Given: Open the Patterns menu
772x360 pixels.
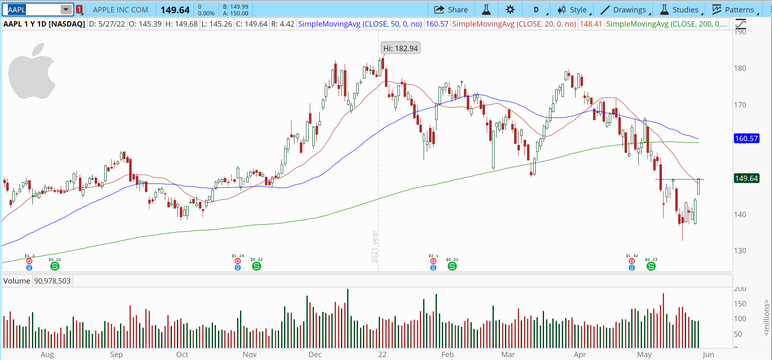Looking at the screenshot, I should tap(734, 10).
